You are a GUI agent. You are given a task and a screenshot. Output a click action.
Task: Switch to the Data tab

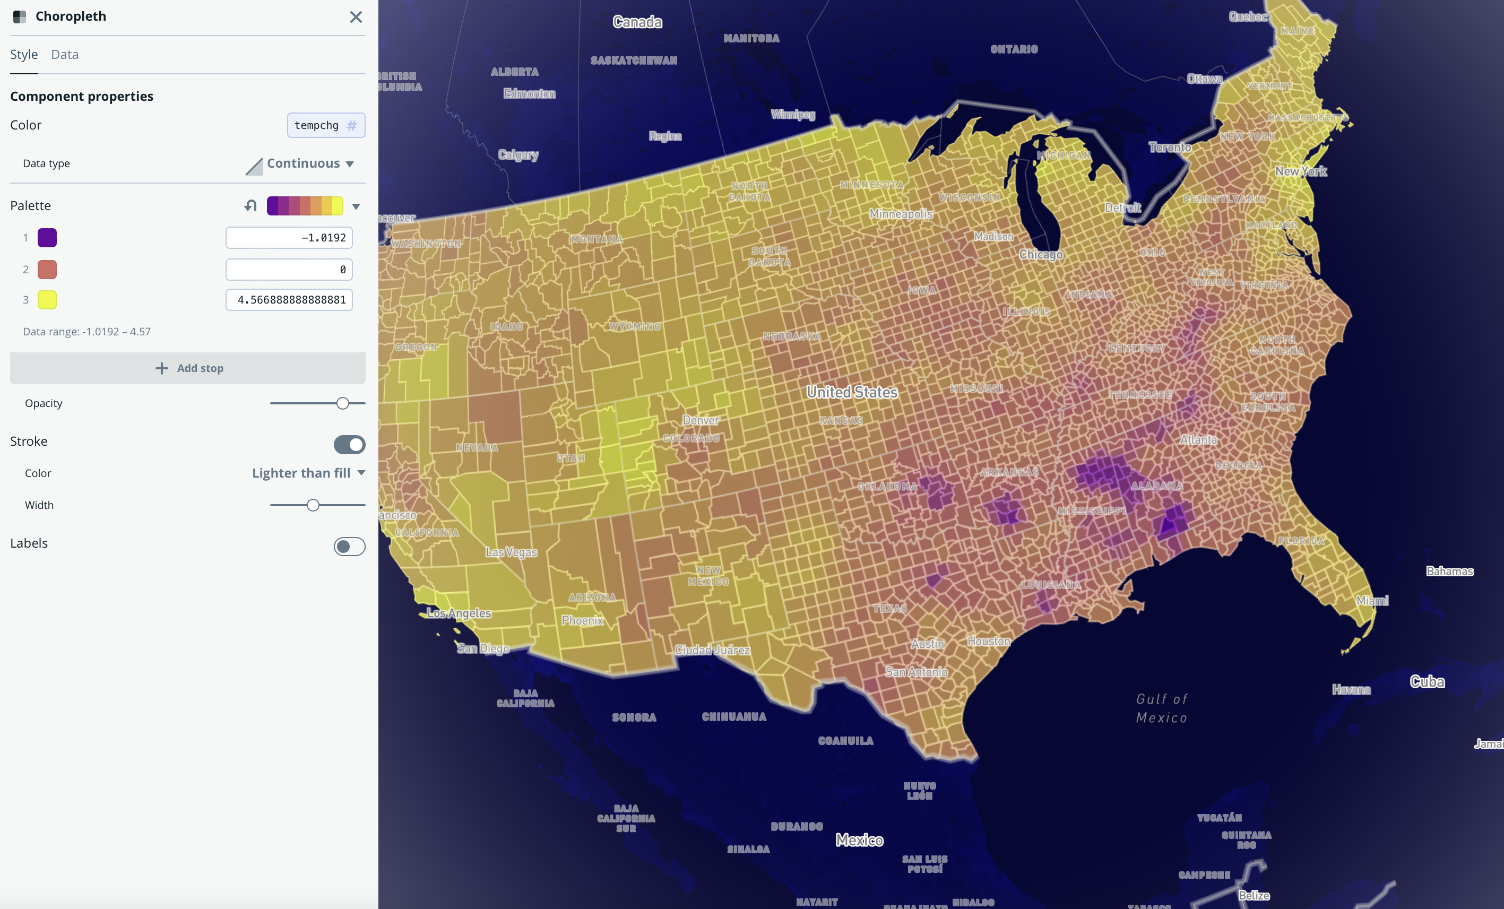click(64, 54)
